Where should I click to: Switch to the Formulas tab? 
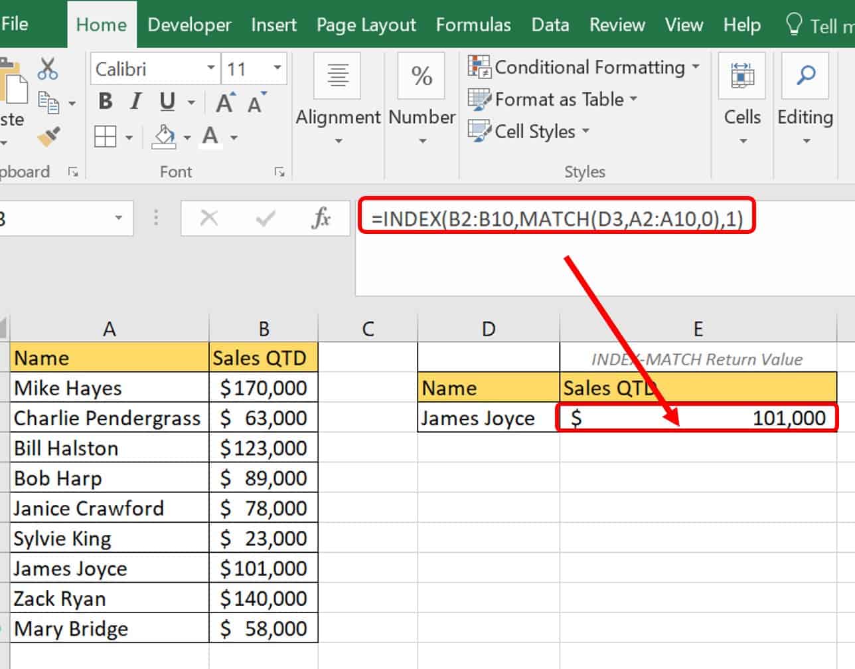coord(473,25)
